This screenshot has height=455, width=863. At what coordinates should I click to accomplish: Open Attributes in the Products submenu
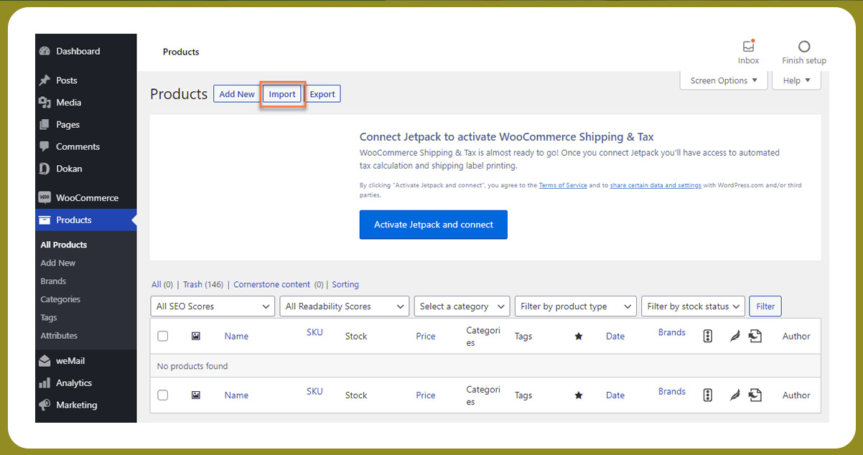(59, 336)
